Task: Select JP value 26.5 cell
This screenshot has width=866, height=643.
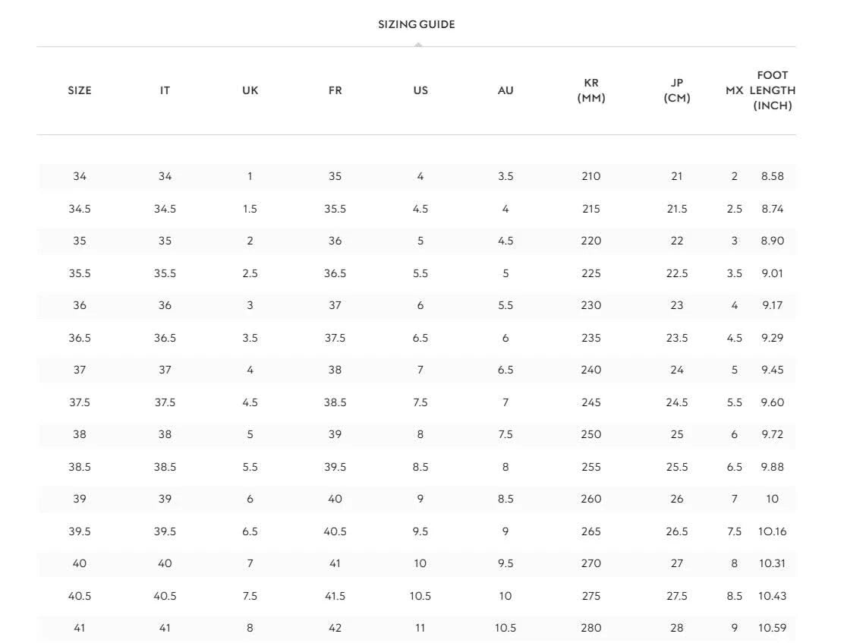Action: [676, 531]
